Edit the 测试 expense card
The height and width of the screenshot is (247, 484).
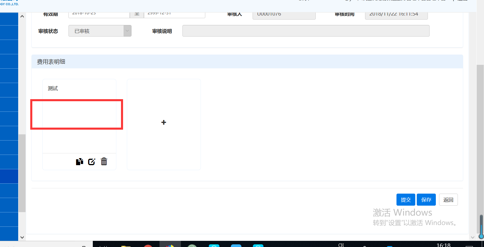tap(92, 162)
